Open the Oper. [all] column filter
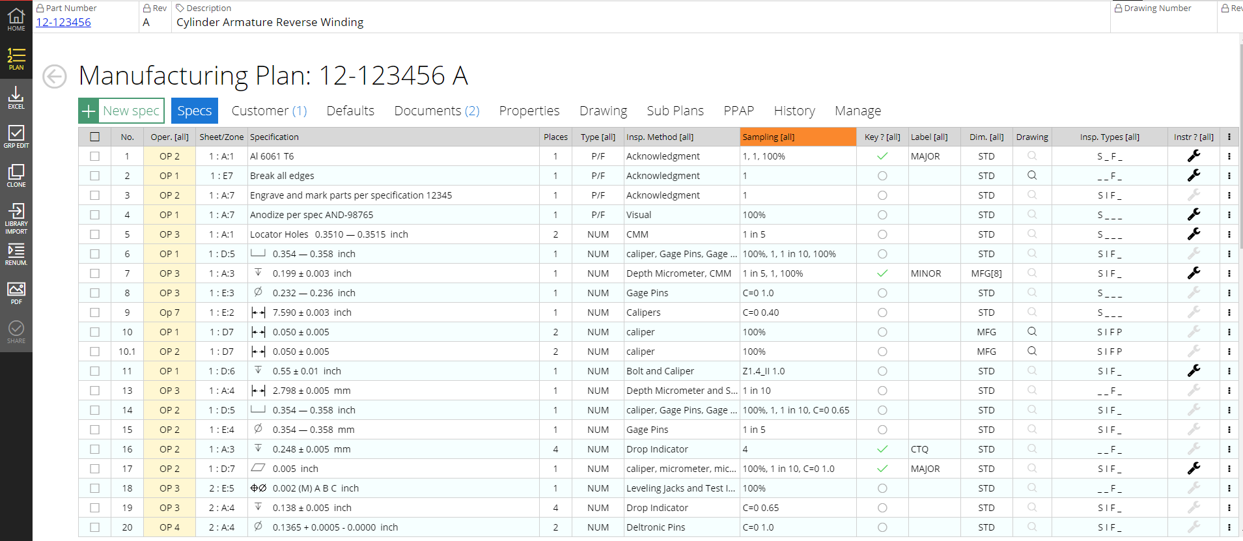This screenshot has width=1243, height=541. point(169,137)
